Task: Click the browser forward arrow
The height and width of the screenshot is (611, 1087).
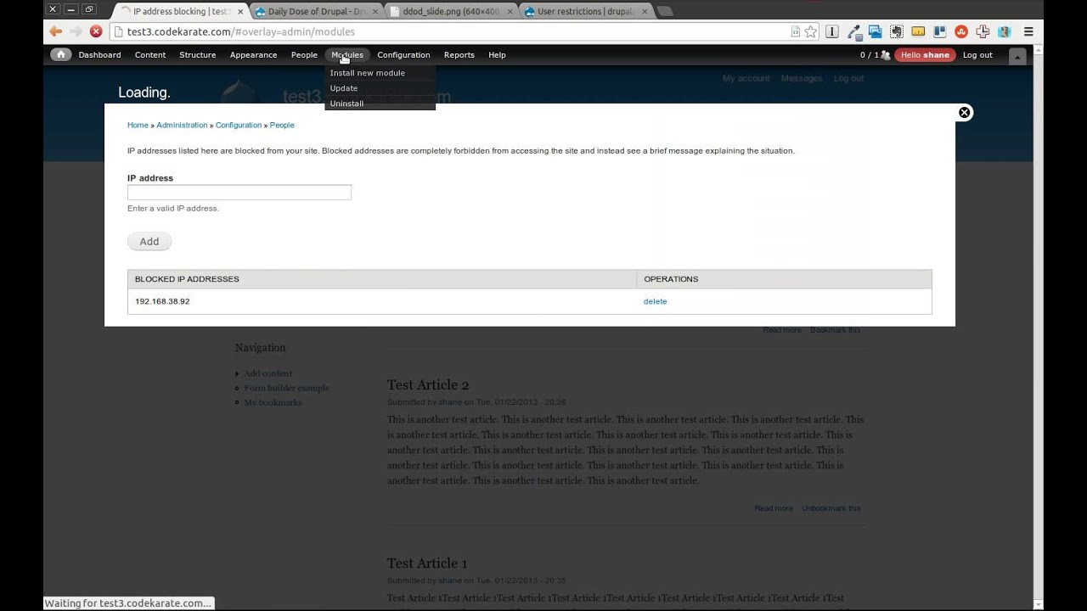Action: click(x=76, y=31)
